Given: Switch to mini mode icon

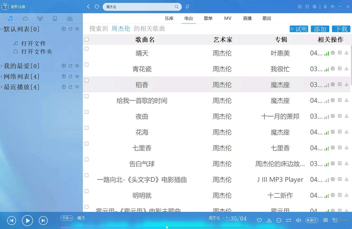Looking at the screenshot, I should tap(325, 7).
